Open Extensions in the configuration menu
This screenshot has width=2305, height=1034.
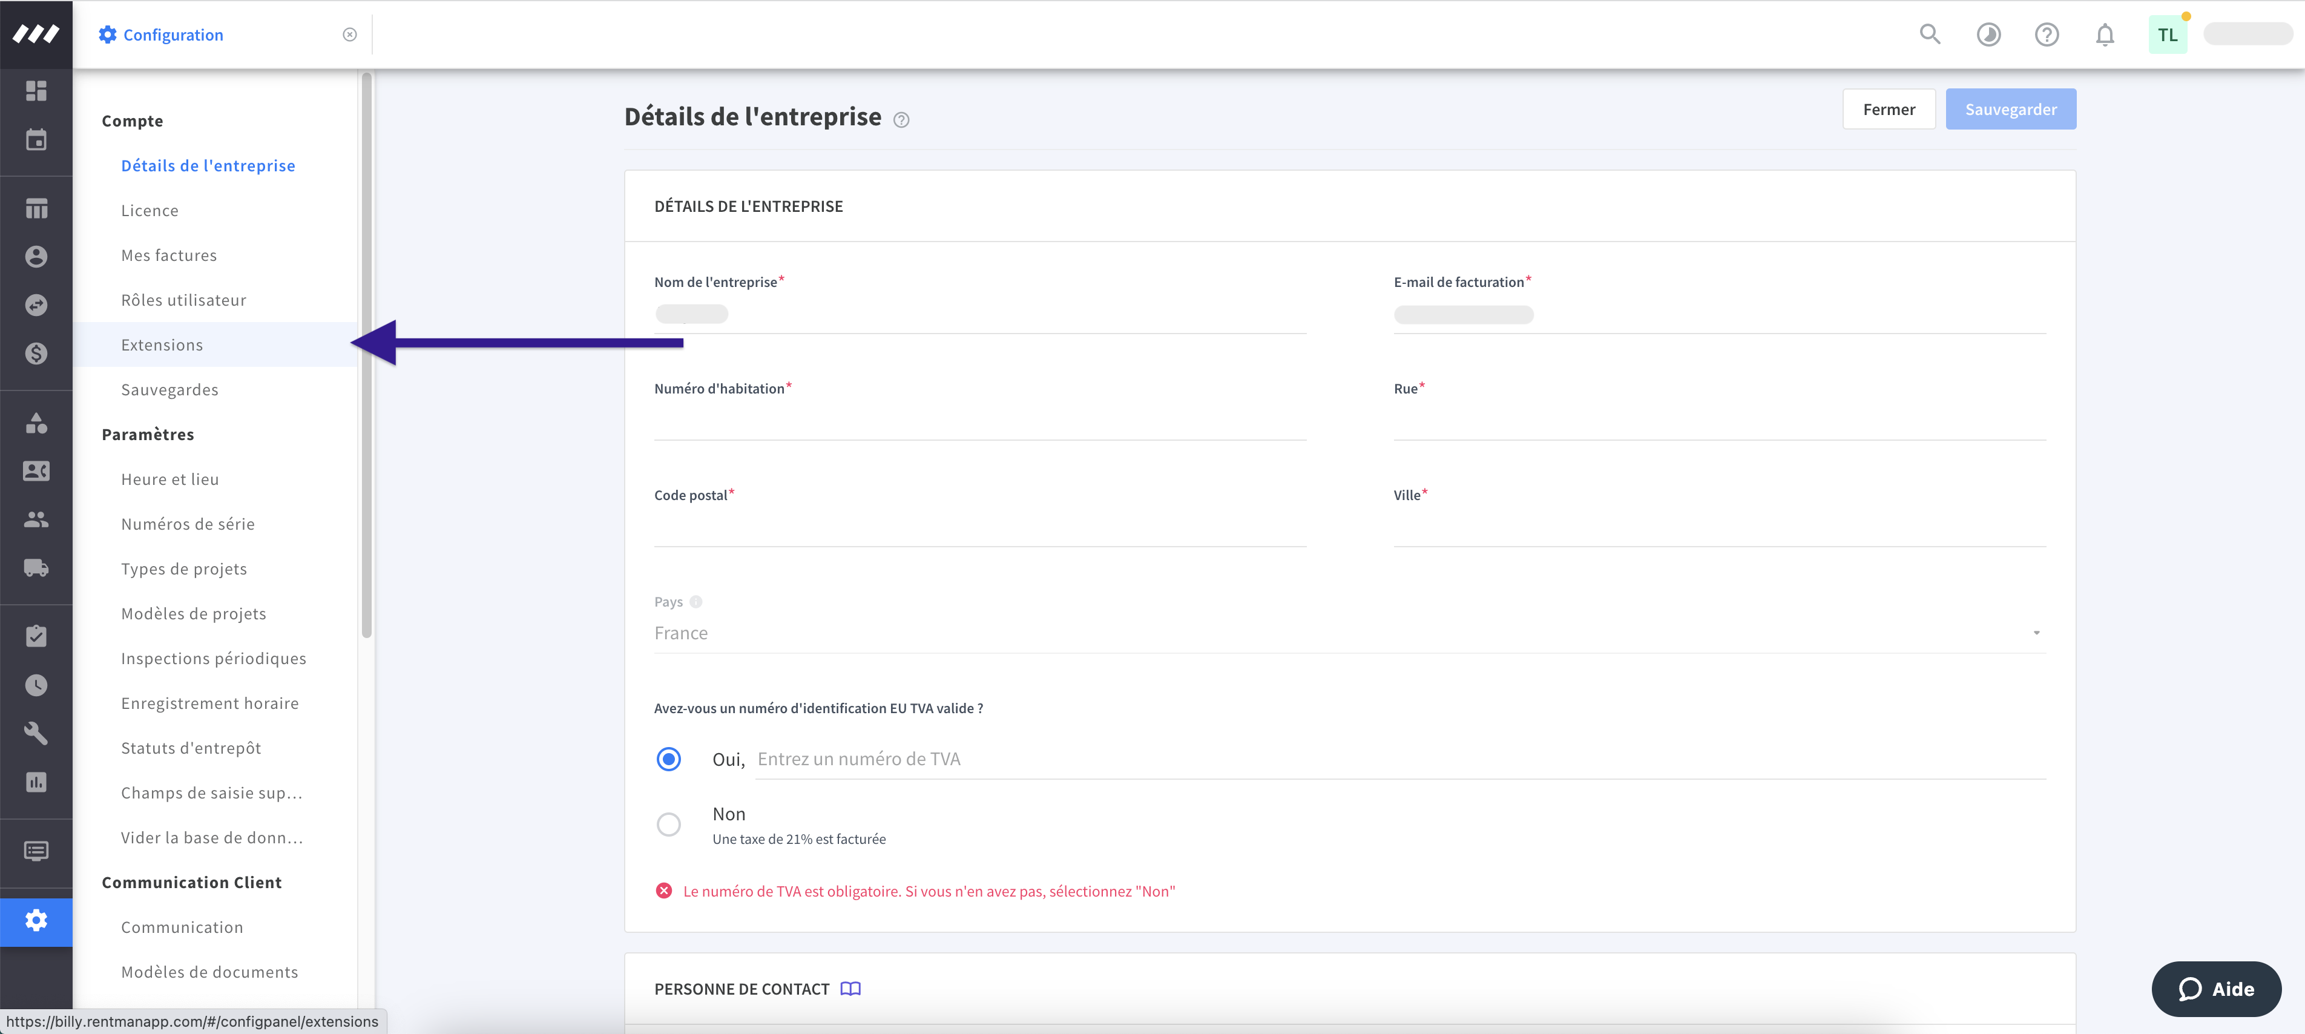point(162,344)
